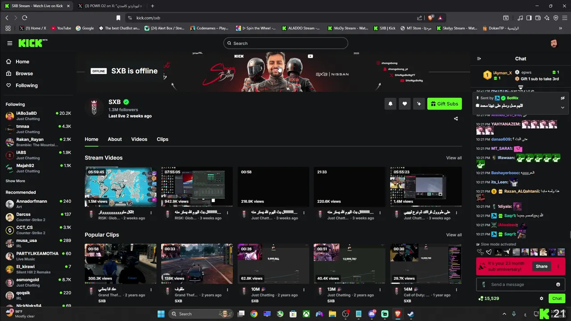Click the Brave shields icon
This screenshot has width=571, height=321.
[x=430, y=18]
